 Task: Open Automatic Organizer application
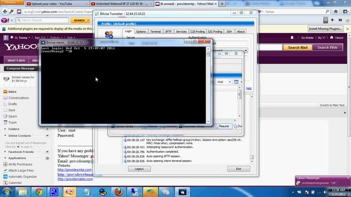pos(22,177)
